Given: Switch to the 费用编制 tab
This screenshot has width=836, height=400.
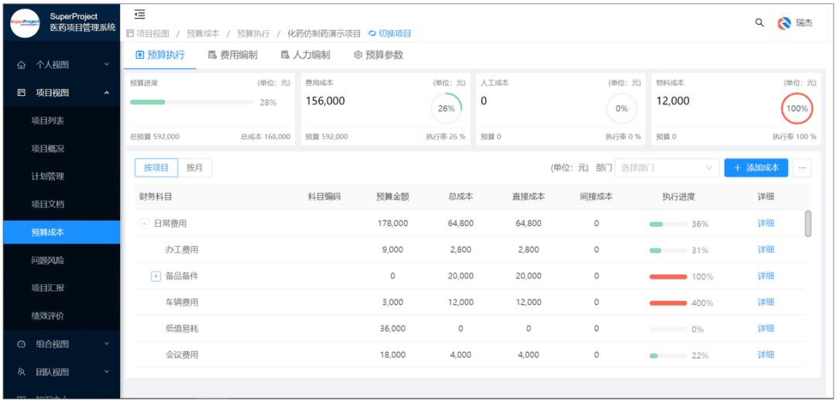Looking at the screenshot, I should coord(232,55).
